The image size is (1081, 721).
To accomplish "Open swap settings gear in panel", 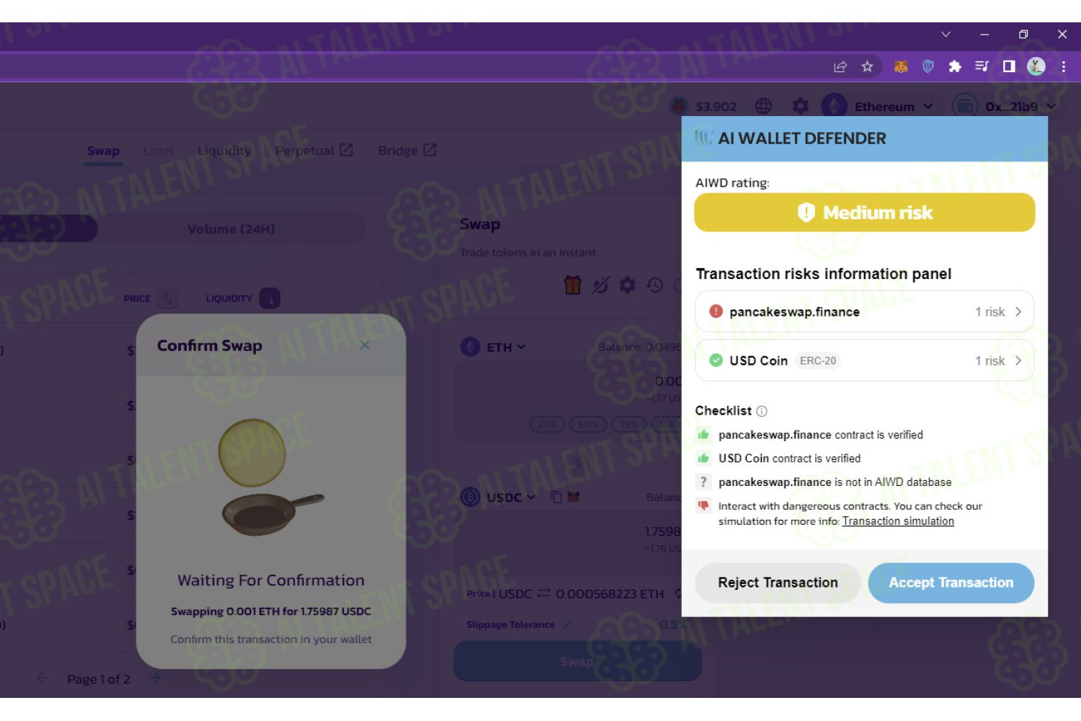I will pos(628,286).
